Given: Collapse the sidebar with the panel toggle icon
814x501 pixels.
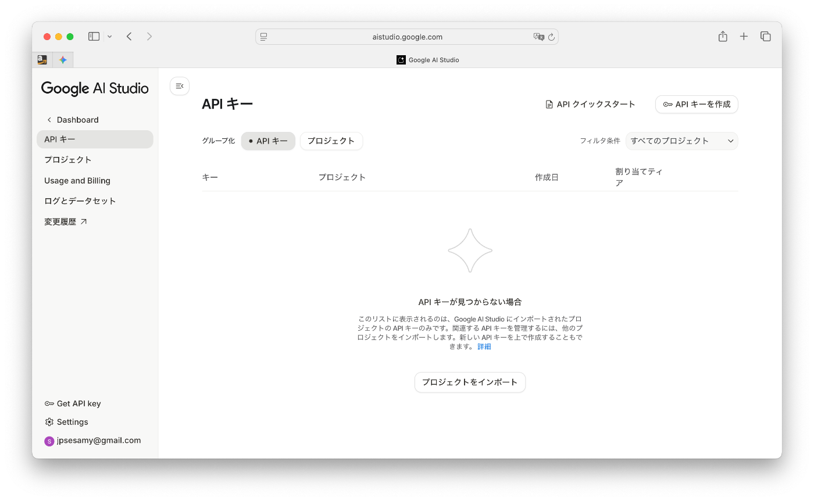Looking at the screenshot, I should click(x=180, y=86).
